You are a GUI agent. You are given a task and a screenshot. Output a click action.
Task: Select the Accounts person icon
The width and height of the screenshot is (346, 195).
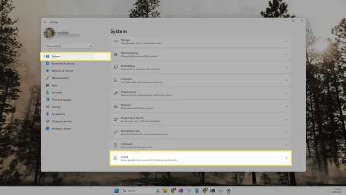48,92
